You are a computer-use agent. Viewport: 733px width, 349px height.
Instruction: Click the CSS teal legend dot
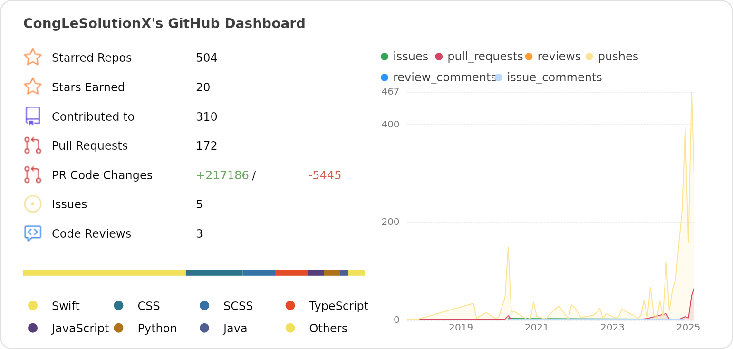click(119, 306)
